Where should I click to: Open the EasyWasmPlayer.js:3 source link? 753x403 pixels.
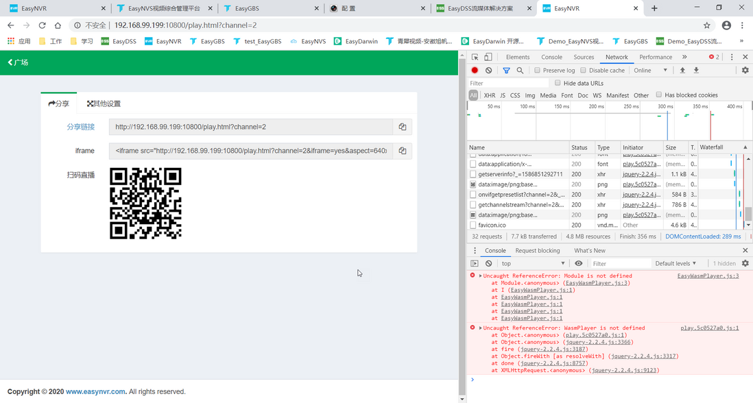point(708,276)
